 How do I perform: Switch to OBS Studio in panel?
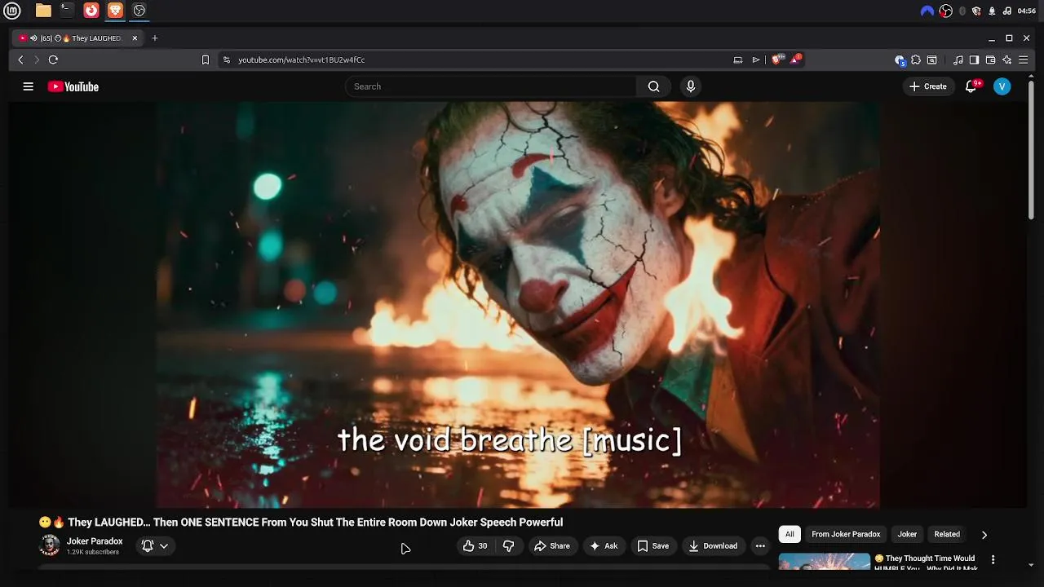click(139, 11)
